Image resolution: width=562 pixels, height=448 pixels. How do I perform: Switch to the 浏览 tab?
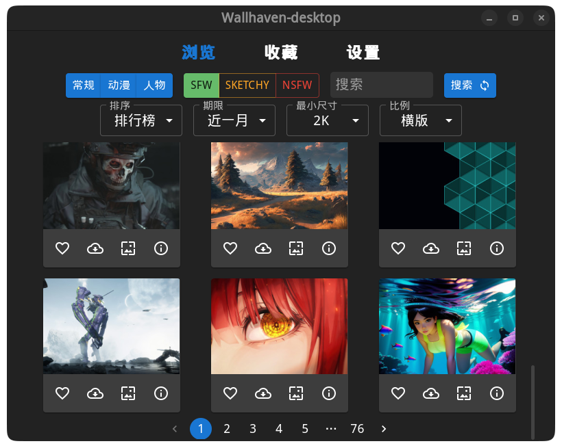point(198,53)
